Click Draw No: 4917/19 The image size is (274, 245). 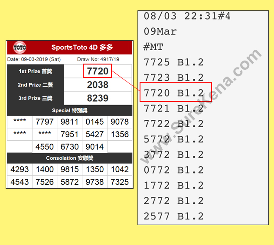coord(98,59)
